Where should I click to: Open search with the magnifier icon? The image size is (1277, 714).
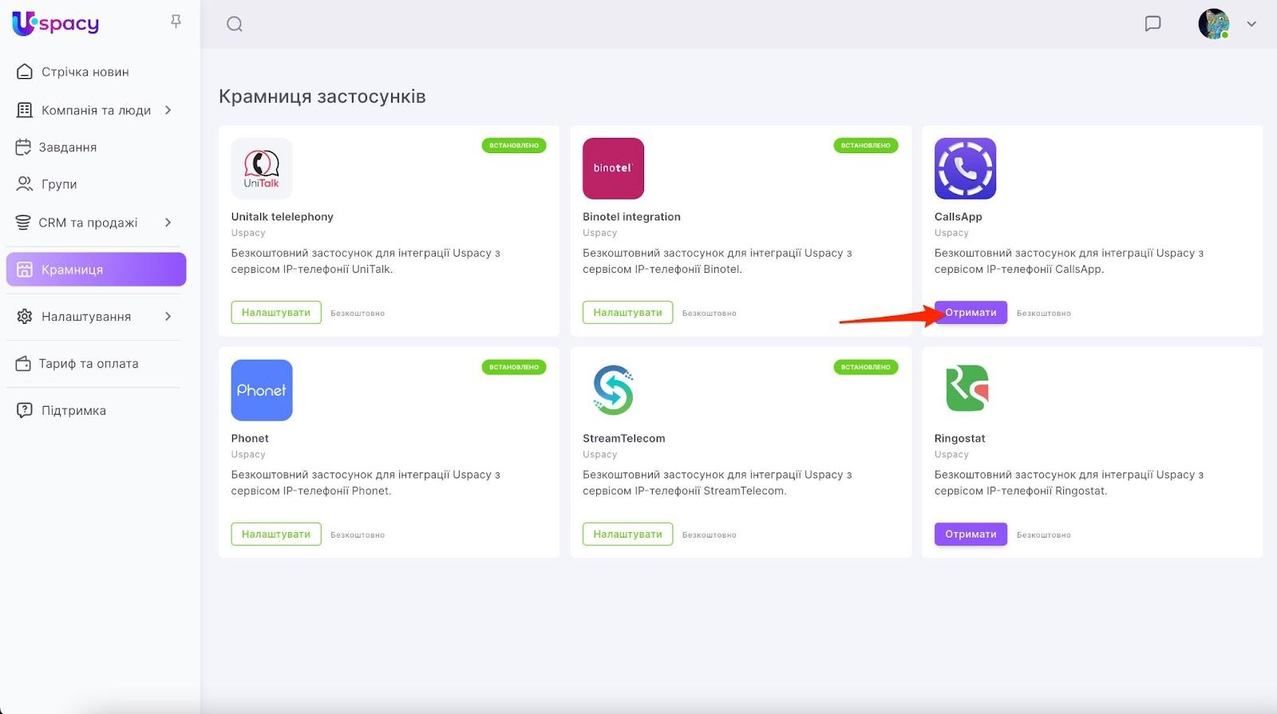pos(235,24)
